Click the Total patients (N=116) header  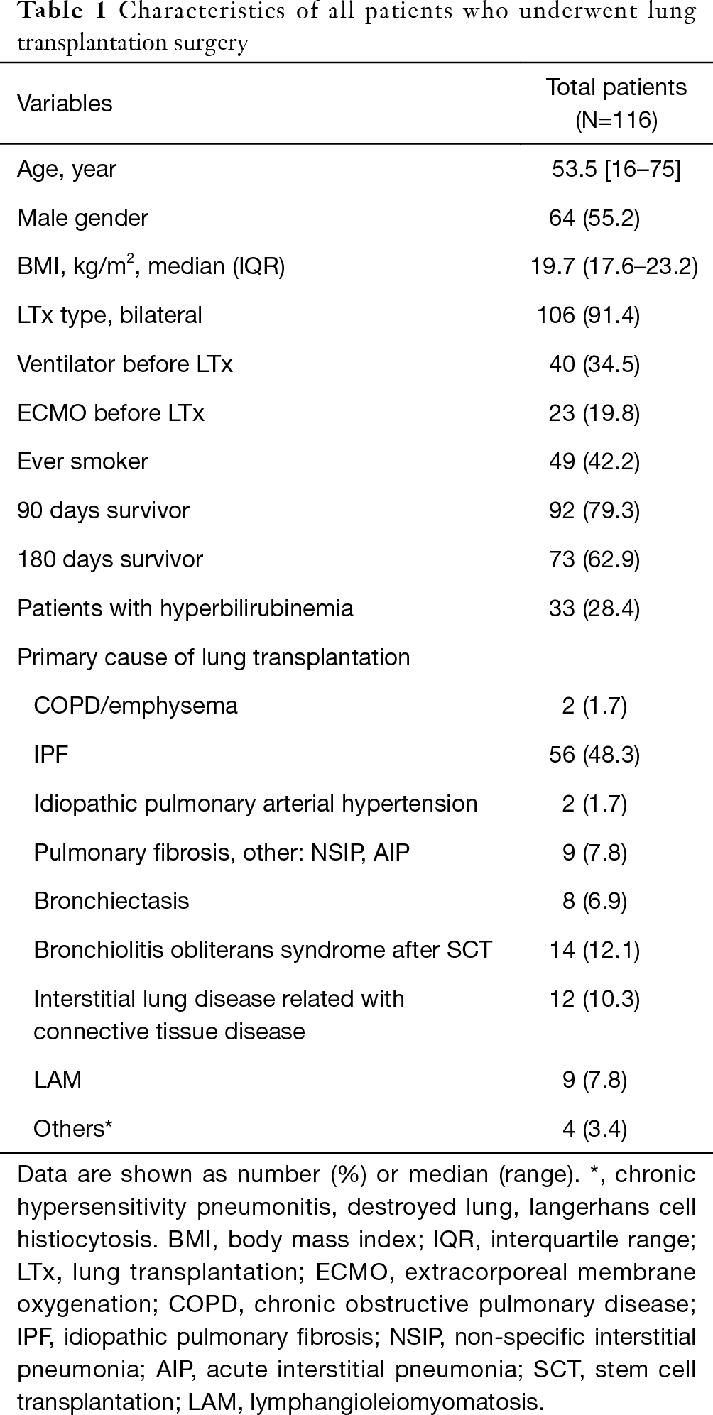(616, 104)
